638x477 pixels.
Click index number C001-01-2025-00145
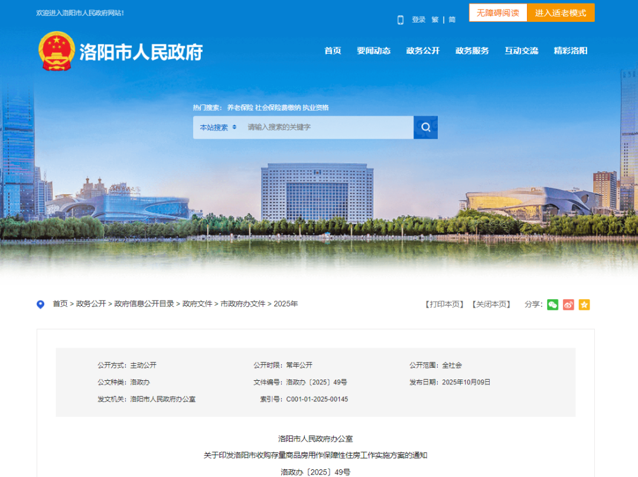(x=317, y=399)
